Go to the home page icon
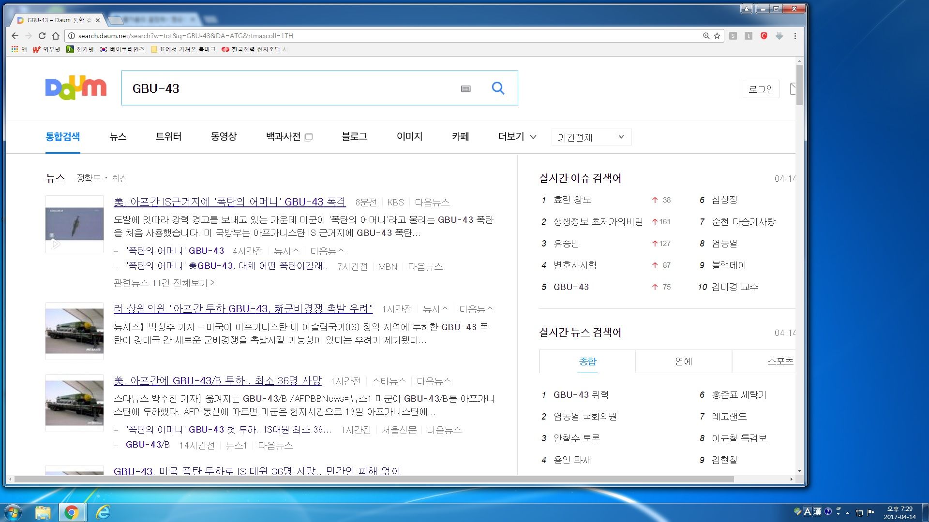Screen dimensions: 929x522 (56, 36)
